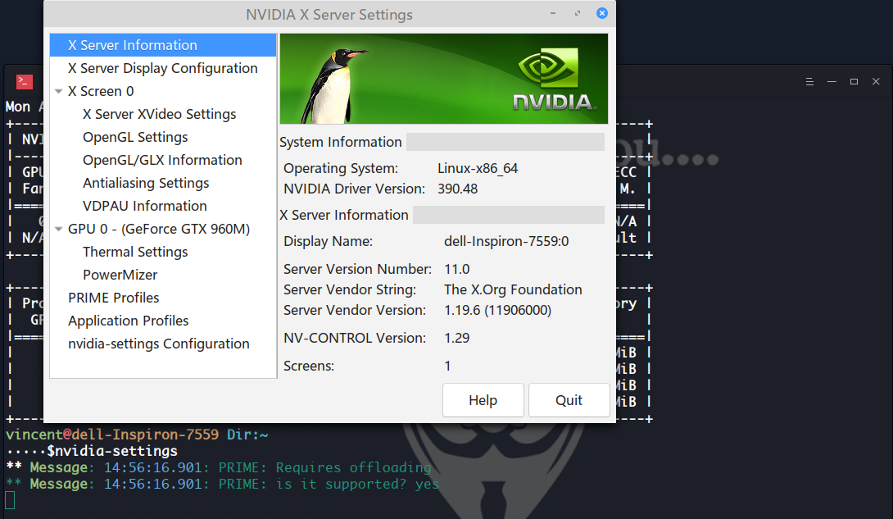The height and width of the screenshot is (519, 893).
Task: Open VDPAU Information page
Action: [145, 206]
